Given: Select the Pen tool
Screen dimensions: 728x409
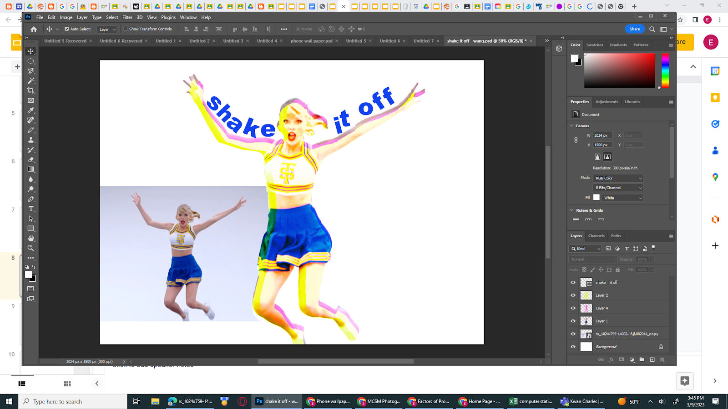Looking at the screenshot, I should click(31, 199).
